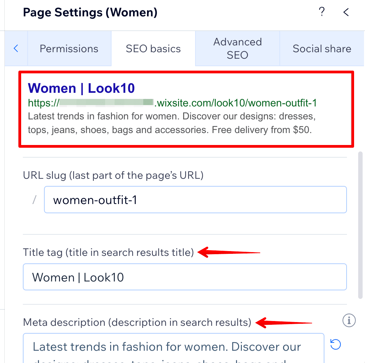Viewport: 365px width, 363px height.
Task: Reset meta description with the refresh icon
Action: click(336, 344)
